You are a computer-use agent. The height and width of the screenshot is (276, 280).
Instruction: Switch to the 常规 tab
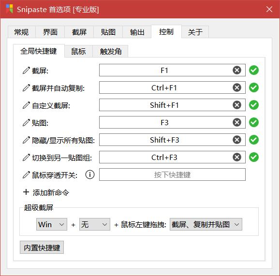tap(21, 32)
